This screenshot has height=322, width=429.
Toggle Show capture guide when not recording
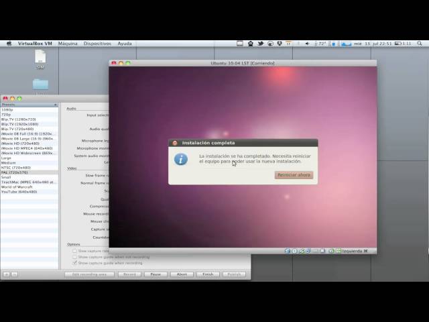(74, 257)
